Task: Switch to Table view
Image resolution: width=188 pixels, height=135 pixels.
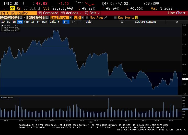Action: pos(88,22)
